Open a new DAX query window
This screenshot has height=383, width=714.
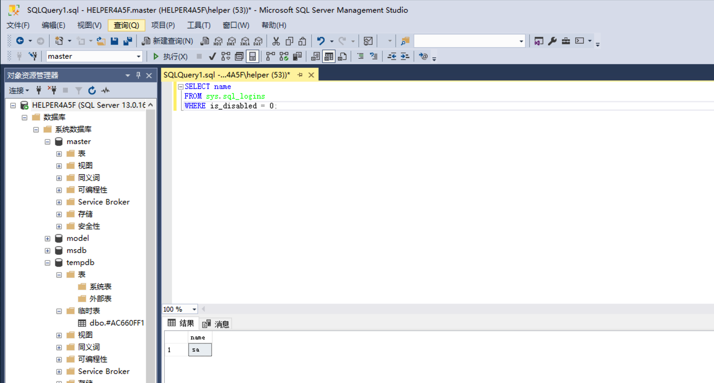click(x=258, y=41)
